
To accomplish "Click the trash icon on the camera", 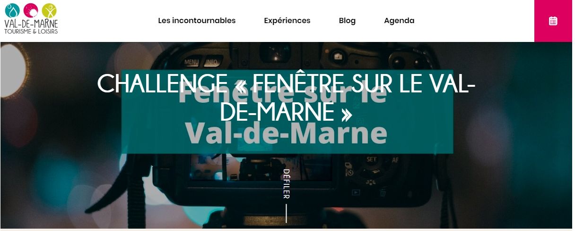I will pos(383,192).
